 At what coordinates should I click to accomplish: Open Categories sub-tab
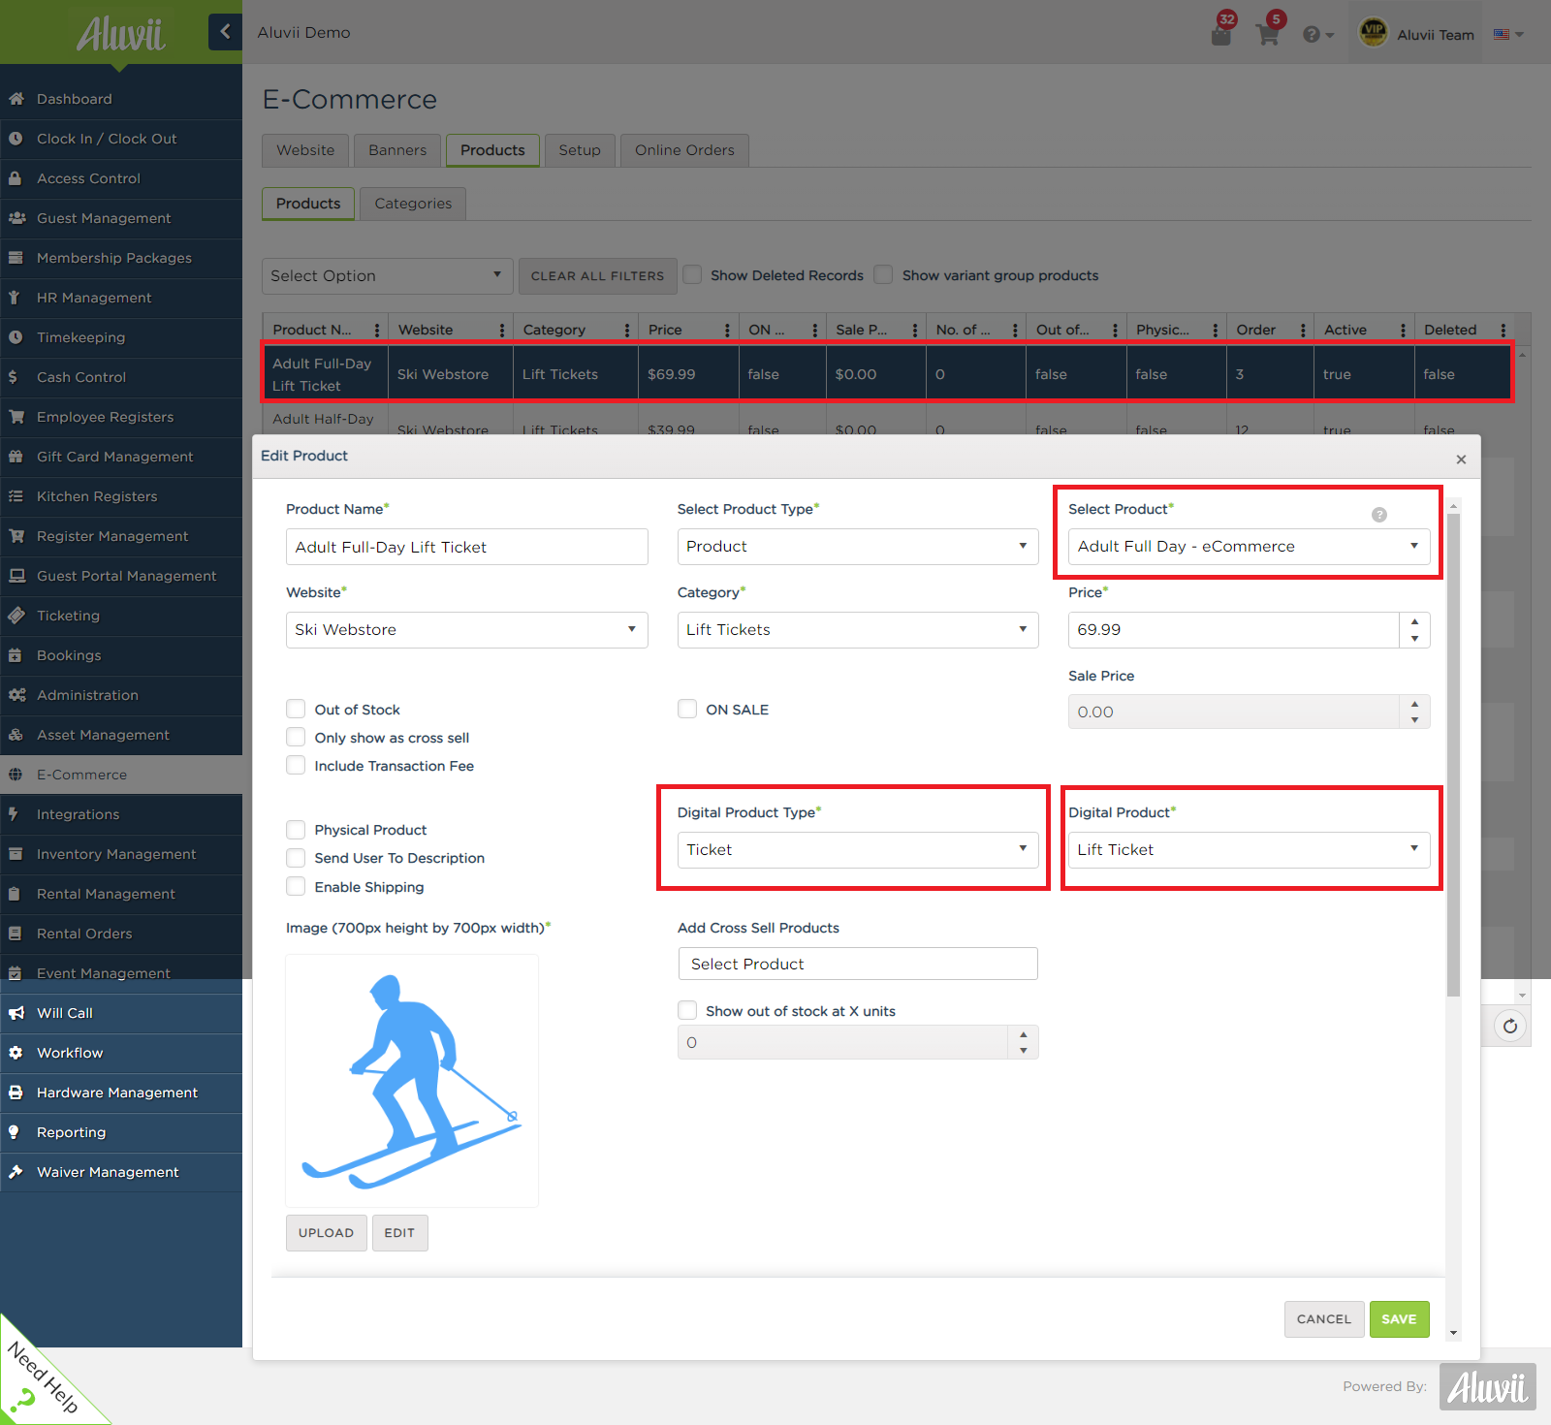(x=413, y=204)
